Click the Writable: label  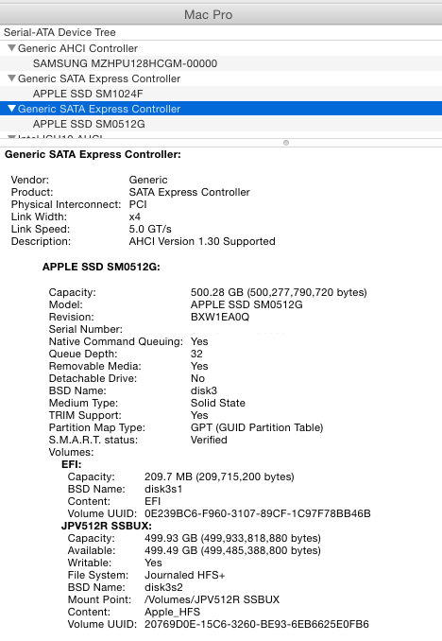[89, 563]
